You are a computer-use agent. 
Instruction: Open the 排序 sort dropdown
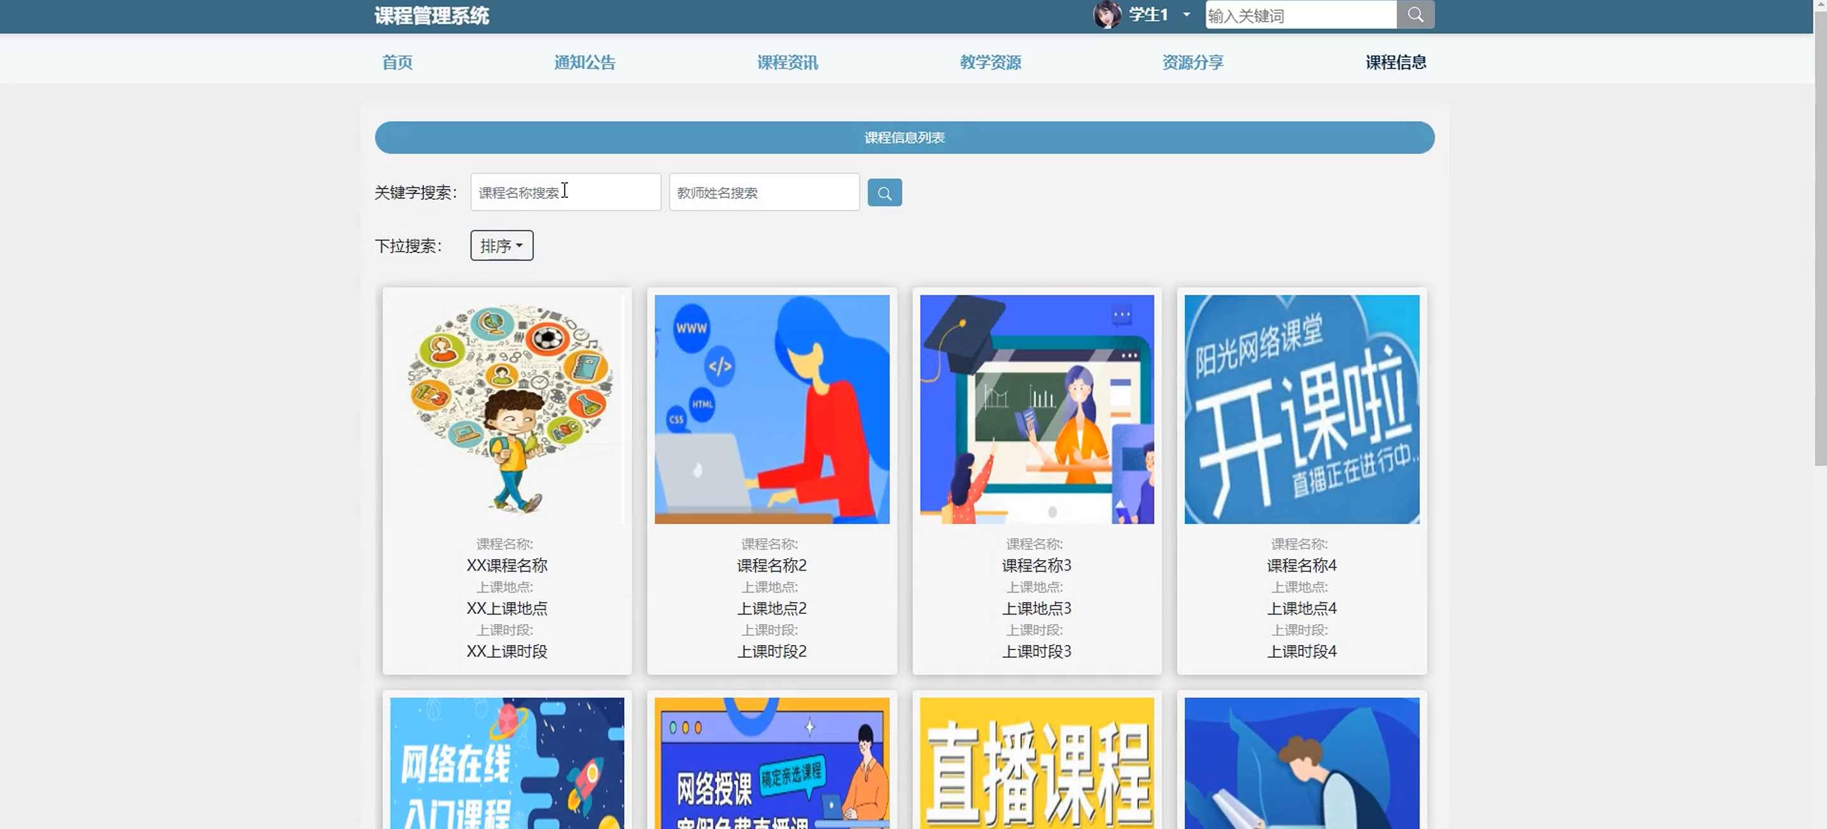click(501, 245)
